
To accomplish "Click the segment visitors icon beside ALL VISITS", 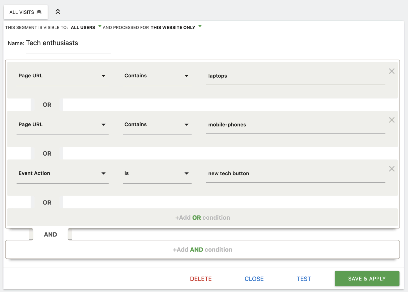I will [x=39, y=12].
